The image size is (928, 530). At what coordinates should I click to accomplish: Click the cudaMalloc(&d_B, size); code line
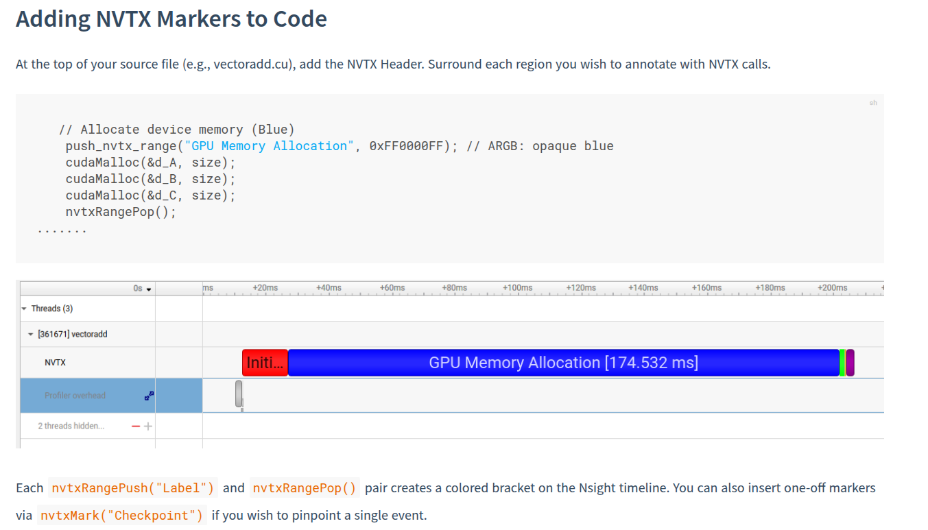(151, 179)
